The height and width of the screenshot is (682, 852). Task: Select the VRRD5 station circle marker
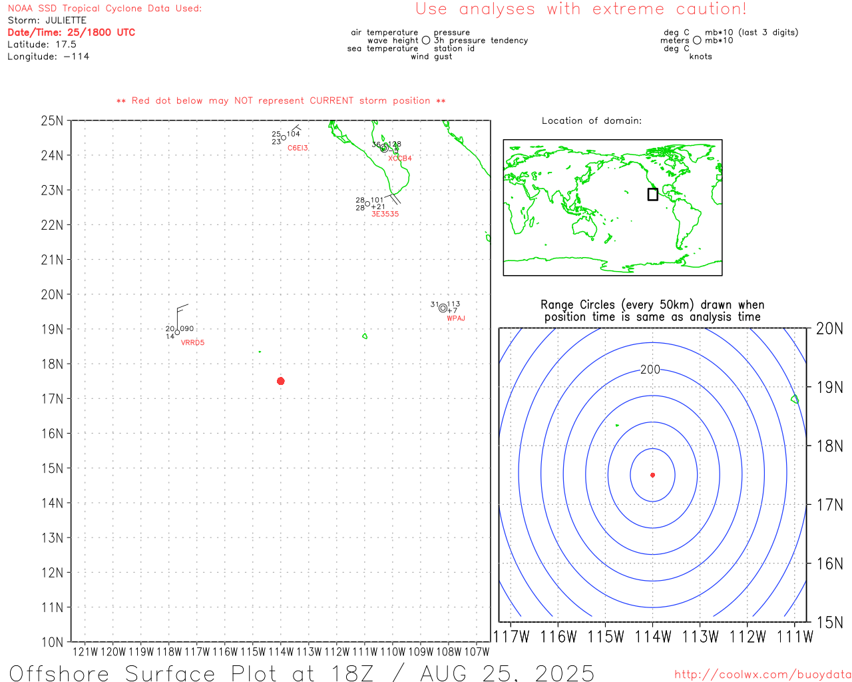tap(177, 332)
